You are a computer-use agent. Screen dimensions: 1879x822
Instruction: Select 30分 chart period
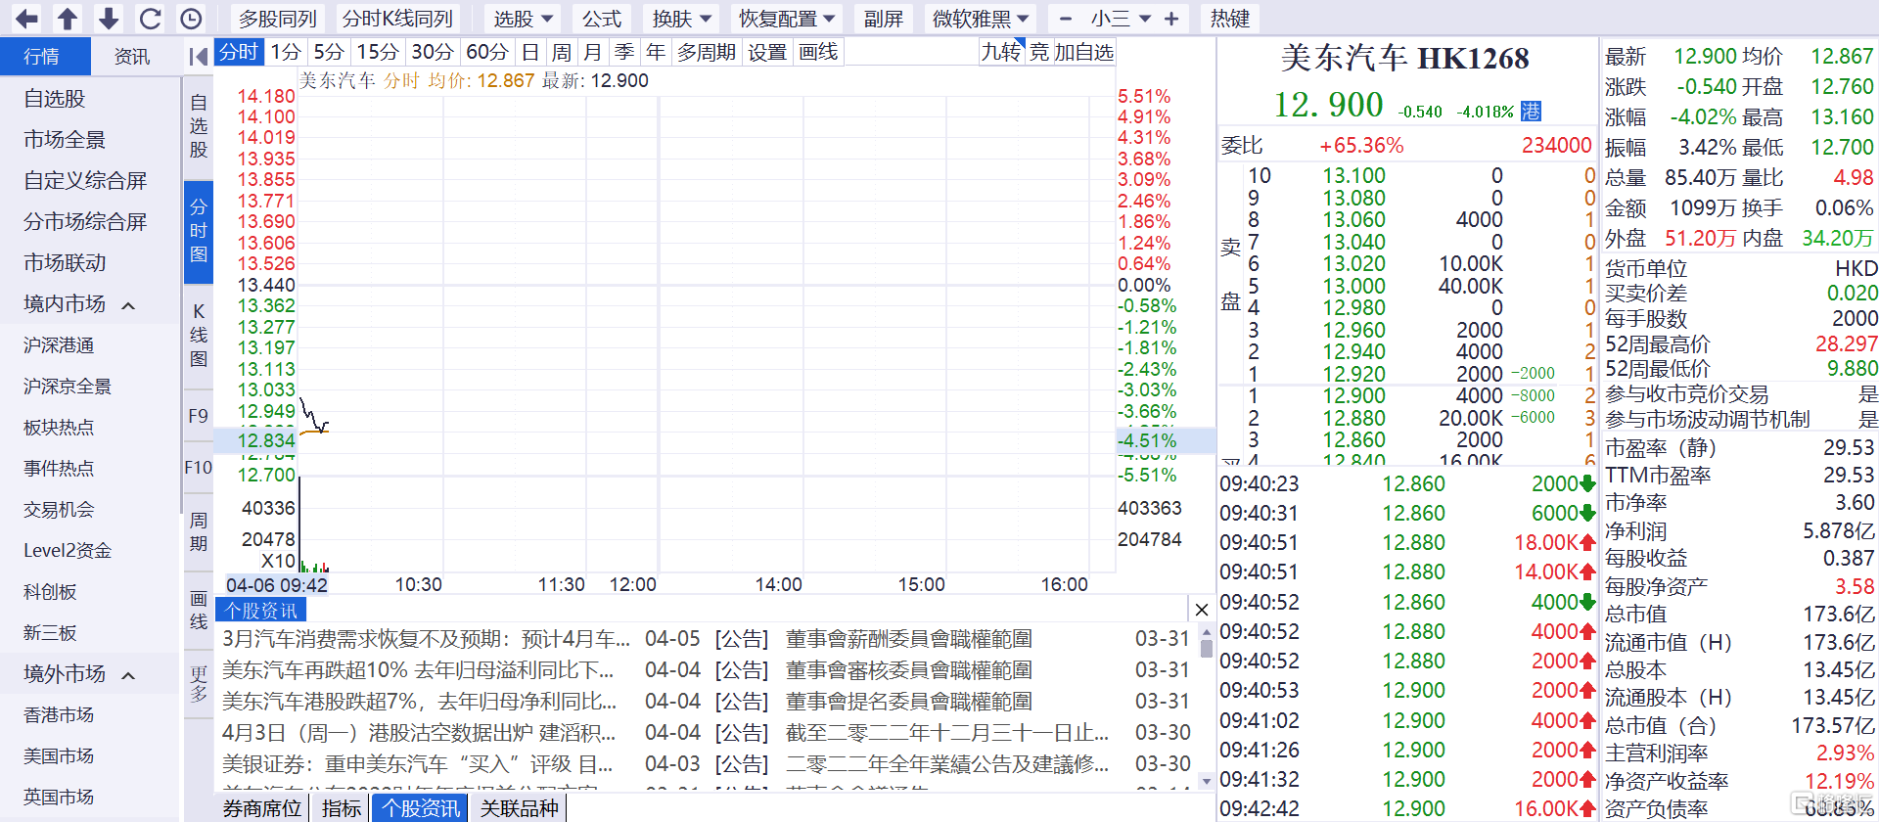(x=433, y=52)
